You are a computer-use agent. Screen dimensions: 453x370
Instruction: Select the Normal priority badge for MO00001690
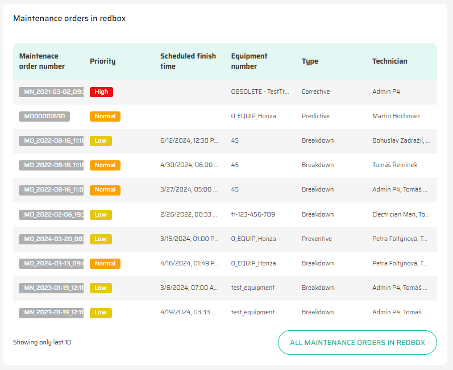click(105, 116)
